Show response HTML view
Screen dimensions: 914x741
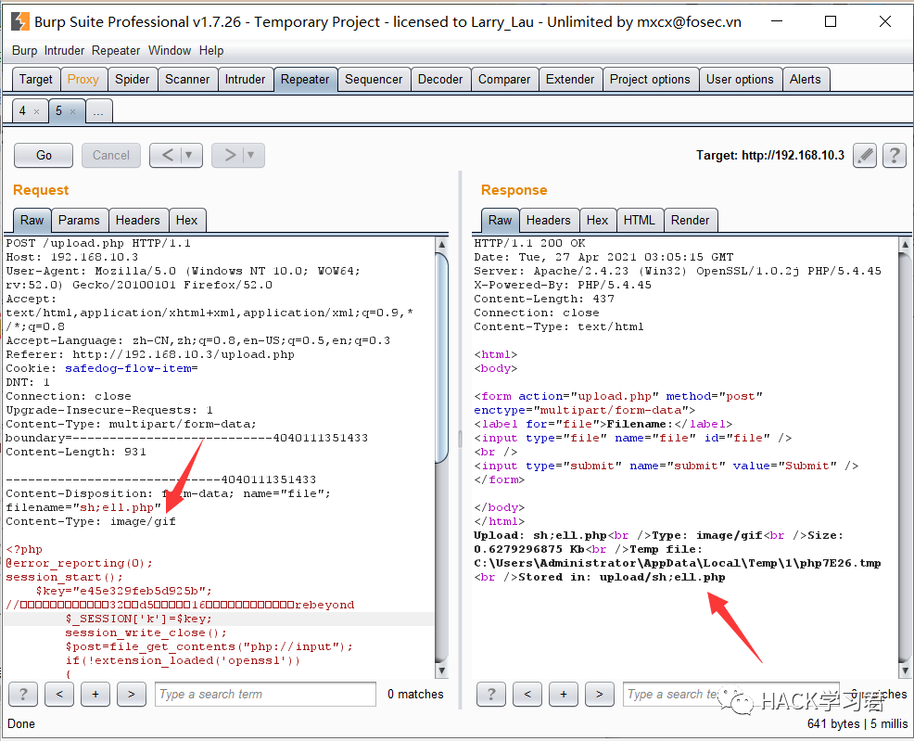[x=640, y=221]
